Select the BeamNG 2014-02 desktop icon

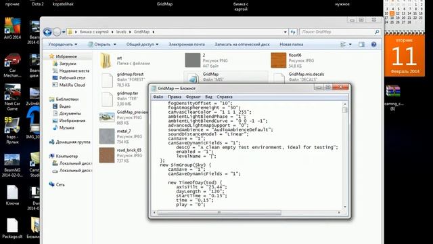click(x=12, y=165)
